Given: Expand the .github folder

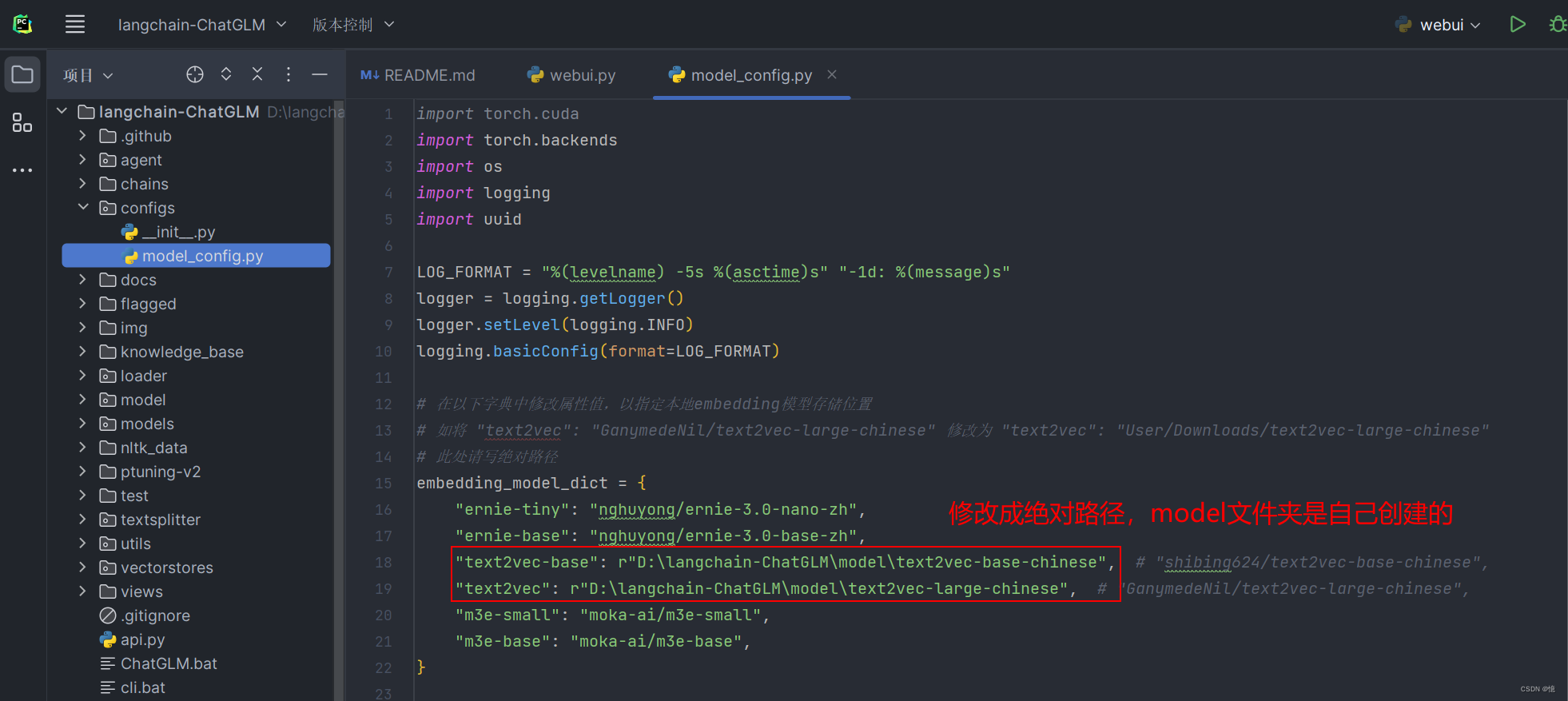Looking at the screenshot, I should point(82,136).
